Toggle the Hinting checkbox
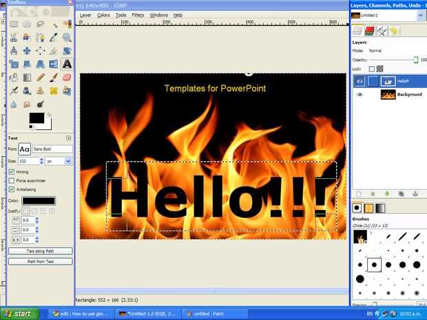The width and height of the screenshot is (427, 320). (x=12, y=172)
